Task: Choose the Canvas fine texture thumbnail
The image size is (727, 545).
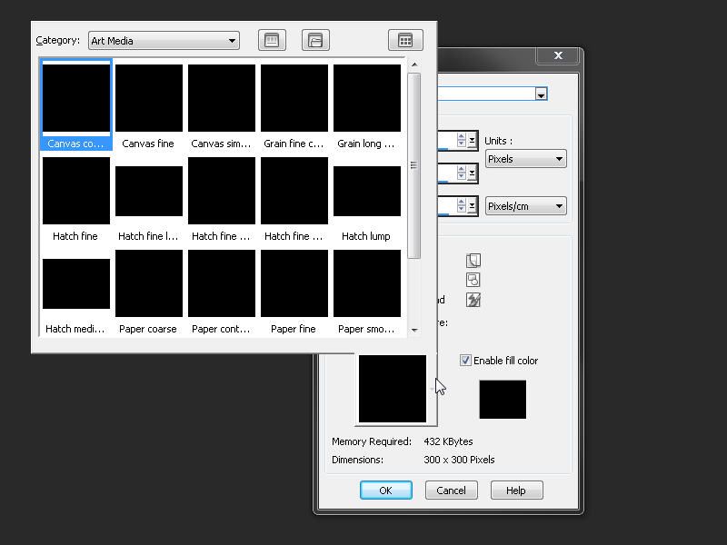Action: tap(148, 98)
